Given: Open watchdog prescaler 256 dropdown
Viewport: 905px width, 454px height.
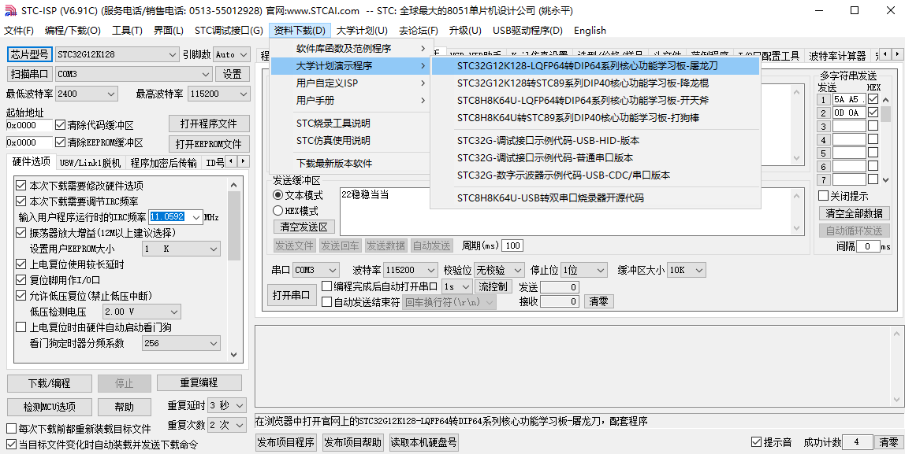Looking at the screenshot, I should pyautogui.click(x=181, y=343).
